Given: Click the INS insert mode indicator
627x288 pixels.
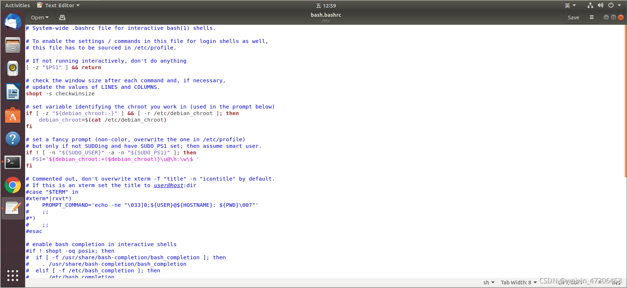Looking at the screenshot, I should (x=616, y=283).
